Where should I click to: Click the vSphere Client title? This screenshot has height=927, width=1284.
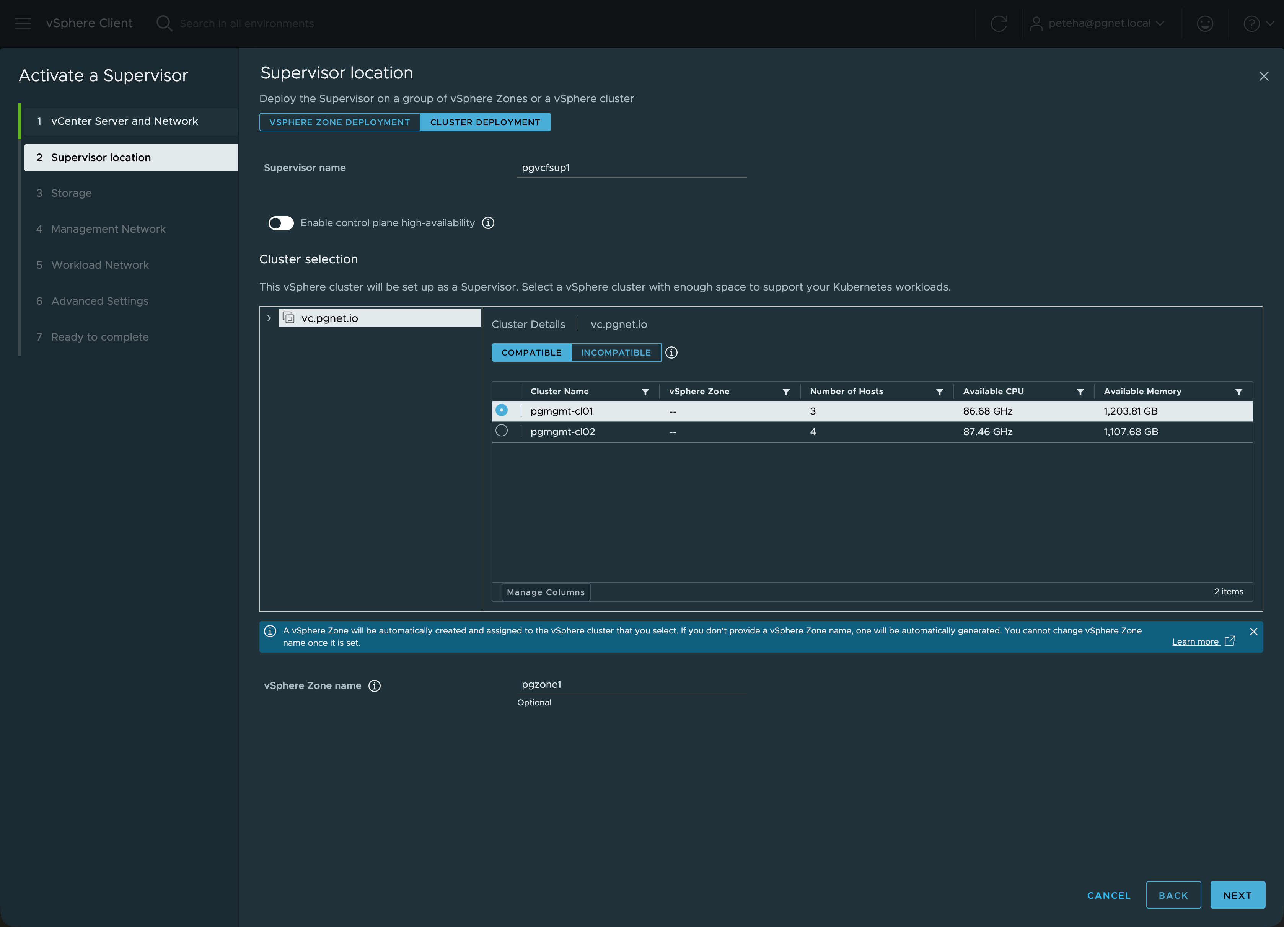tap(89, 23)
